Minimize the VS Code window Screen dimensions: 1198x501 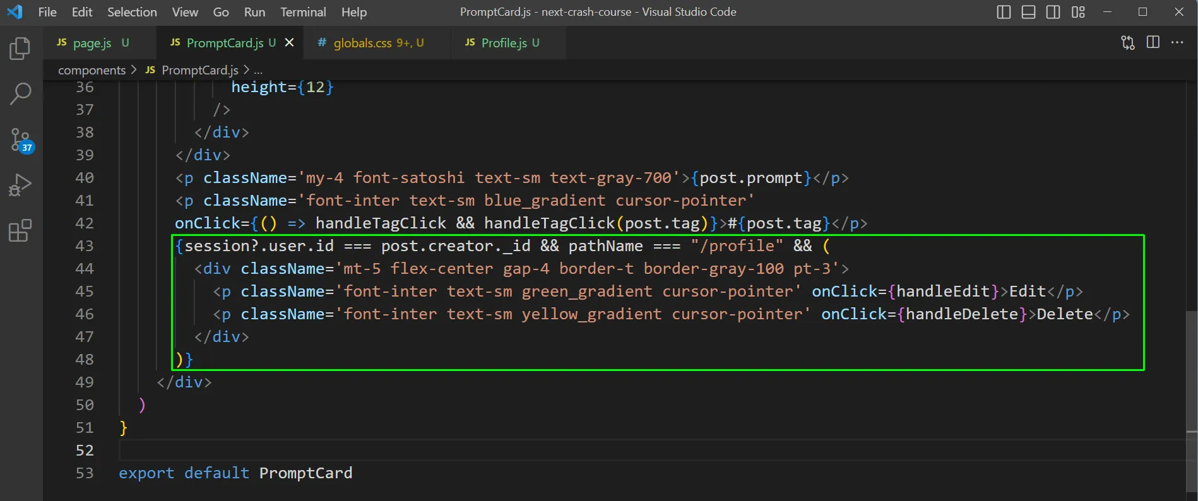coord(1107,12)
